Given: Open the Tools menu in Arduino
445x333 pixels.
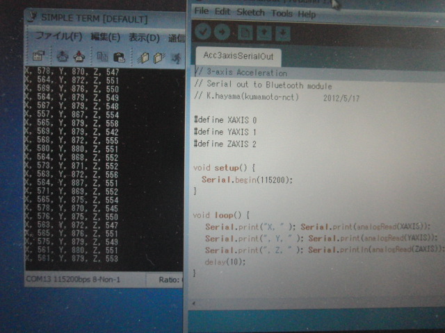Looking at the screenshot, I should (282, 13).
